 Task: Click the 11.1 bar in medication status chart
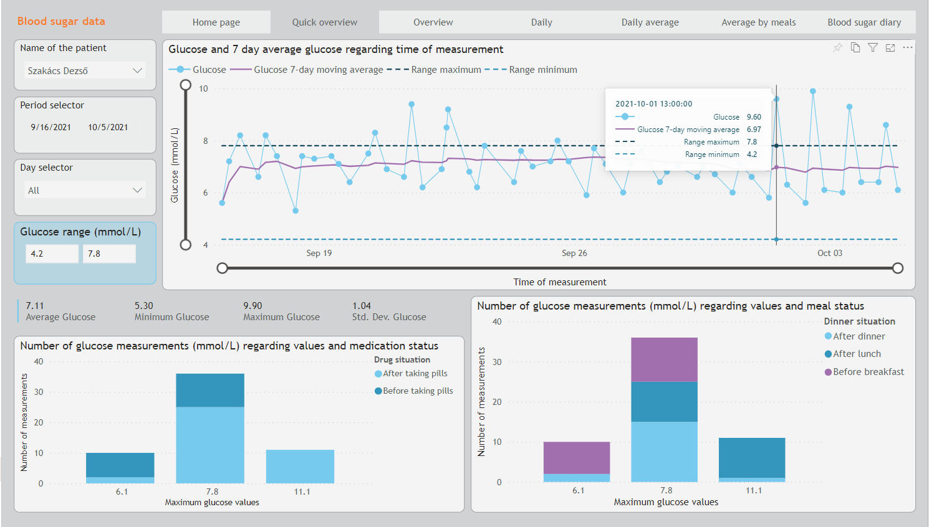(300, 467)
